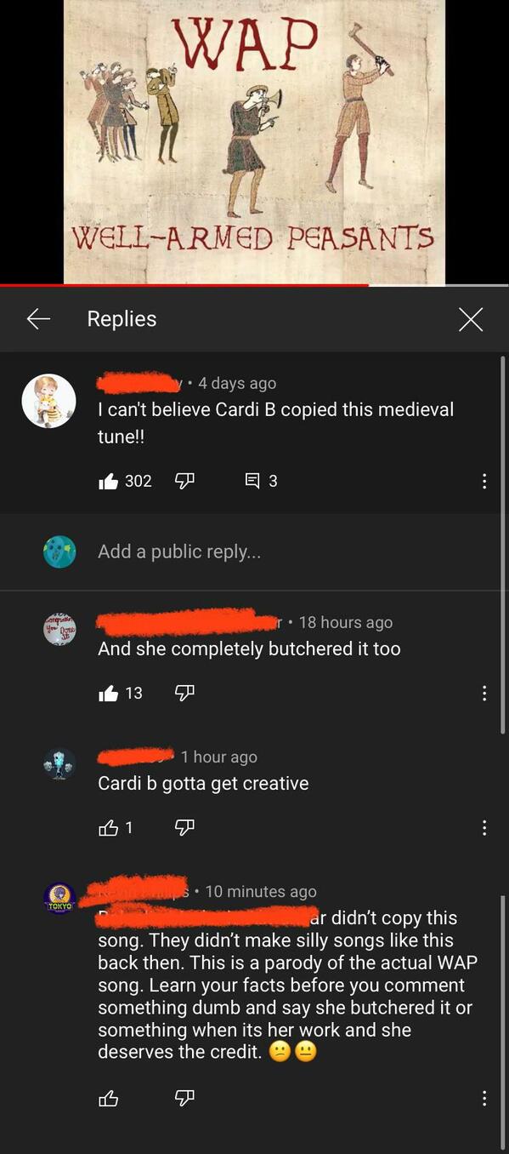Dislike the comment with 302 likes
The width and height of the screenshot is (509, 1154).
pos(184,482)
